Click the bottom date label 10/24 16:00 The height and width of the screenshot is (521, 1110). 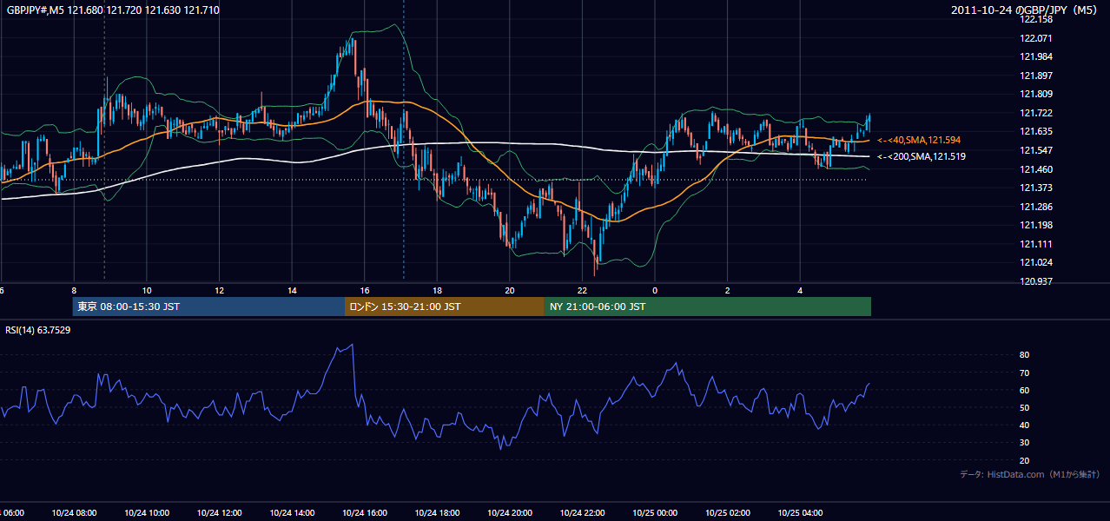[x=365, y=513]
